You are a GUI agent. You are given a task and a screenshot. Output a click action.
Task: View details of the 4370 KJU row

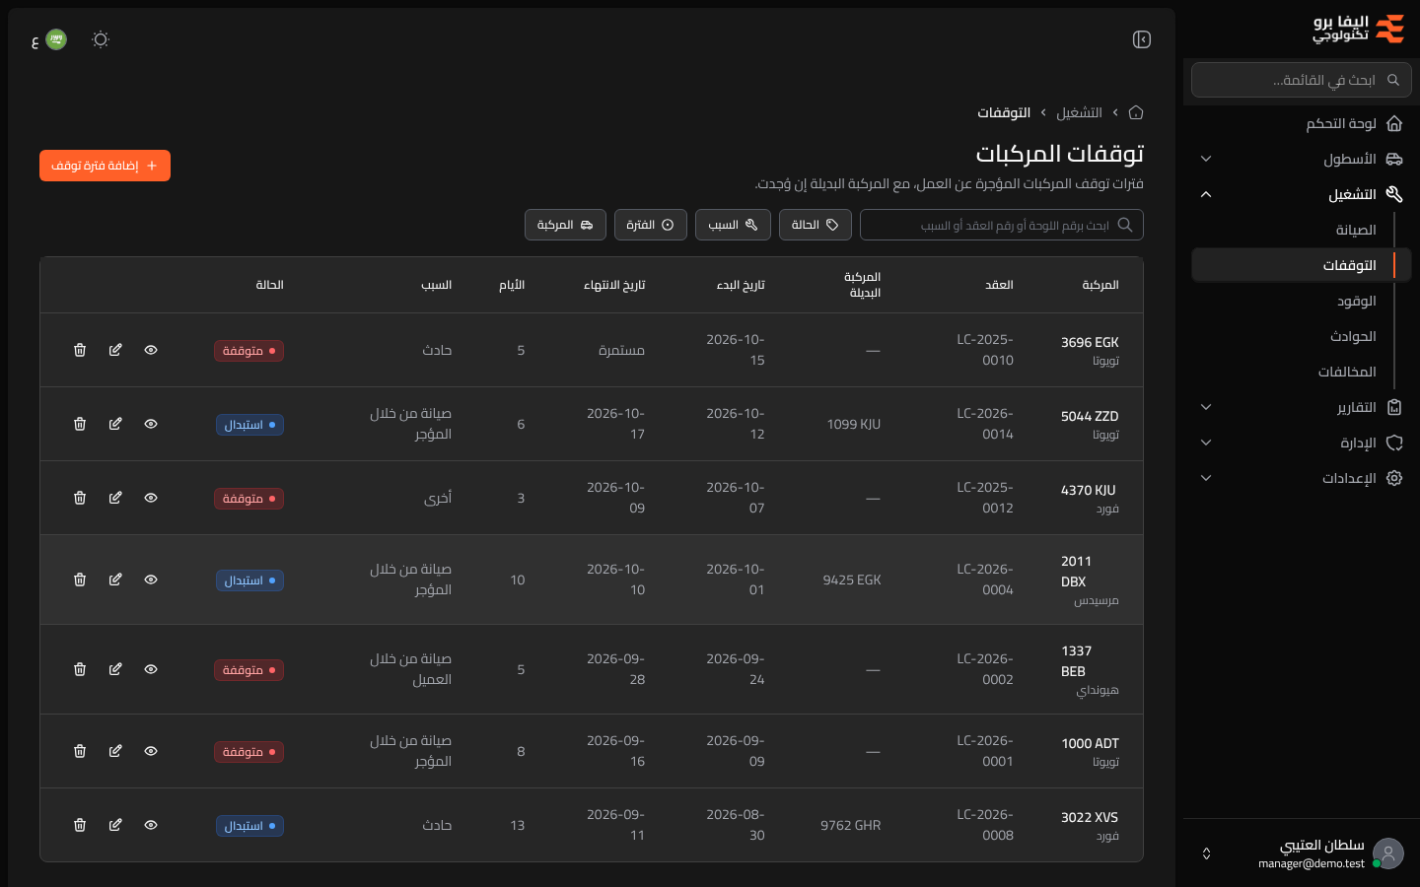coord(151,498)
